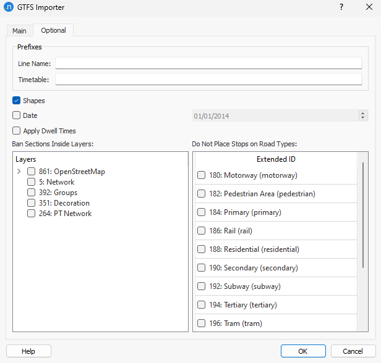Image resolution: width=381 pixels, height=363 pixels.
Task: Select 264: PT Network layer checkbox
Action: point(31,214)
